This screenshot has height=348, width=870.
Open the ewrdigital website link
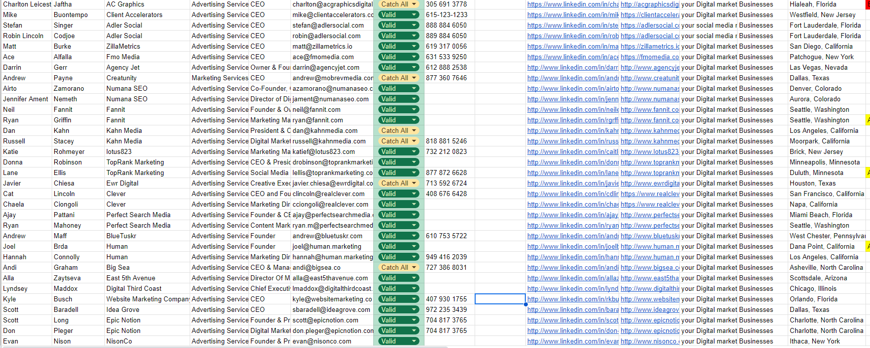pos(650,183)
